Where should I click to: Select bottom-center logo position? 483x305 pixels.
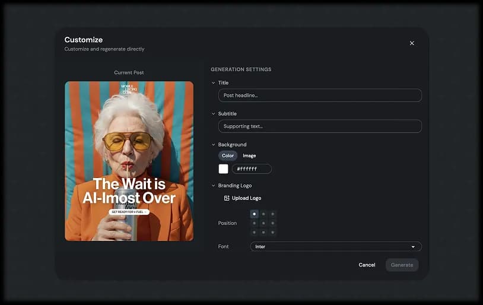pos(263,232)
